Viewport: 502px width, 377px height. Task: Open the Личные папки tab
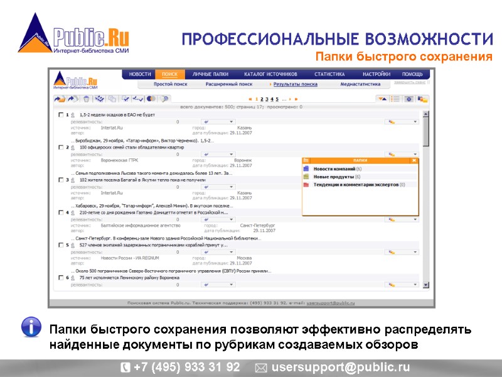click(210, 74)
